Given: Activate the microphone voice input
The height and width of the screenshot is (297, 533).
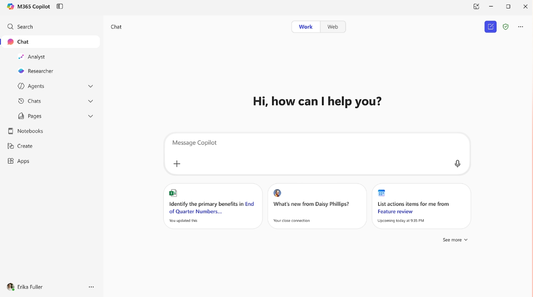Looking at the screenshot, I should [x=458, y=164].
